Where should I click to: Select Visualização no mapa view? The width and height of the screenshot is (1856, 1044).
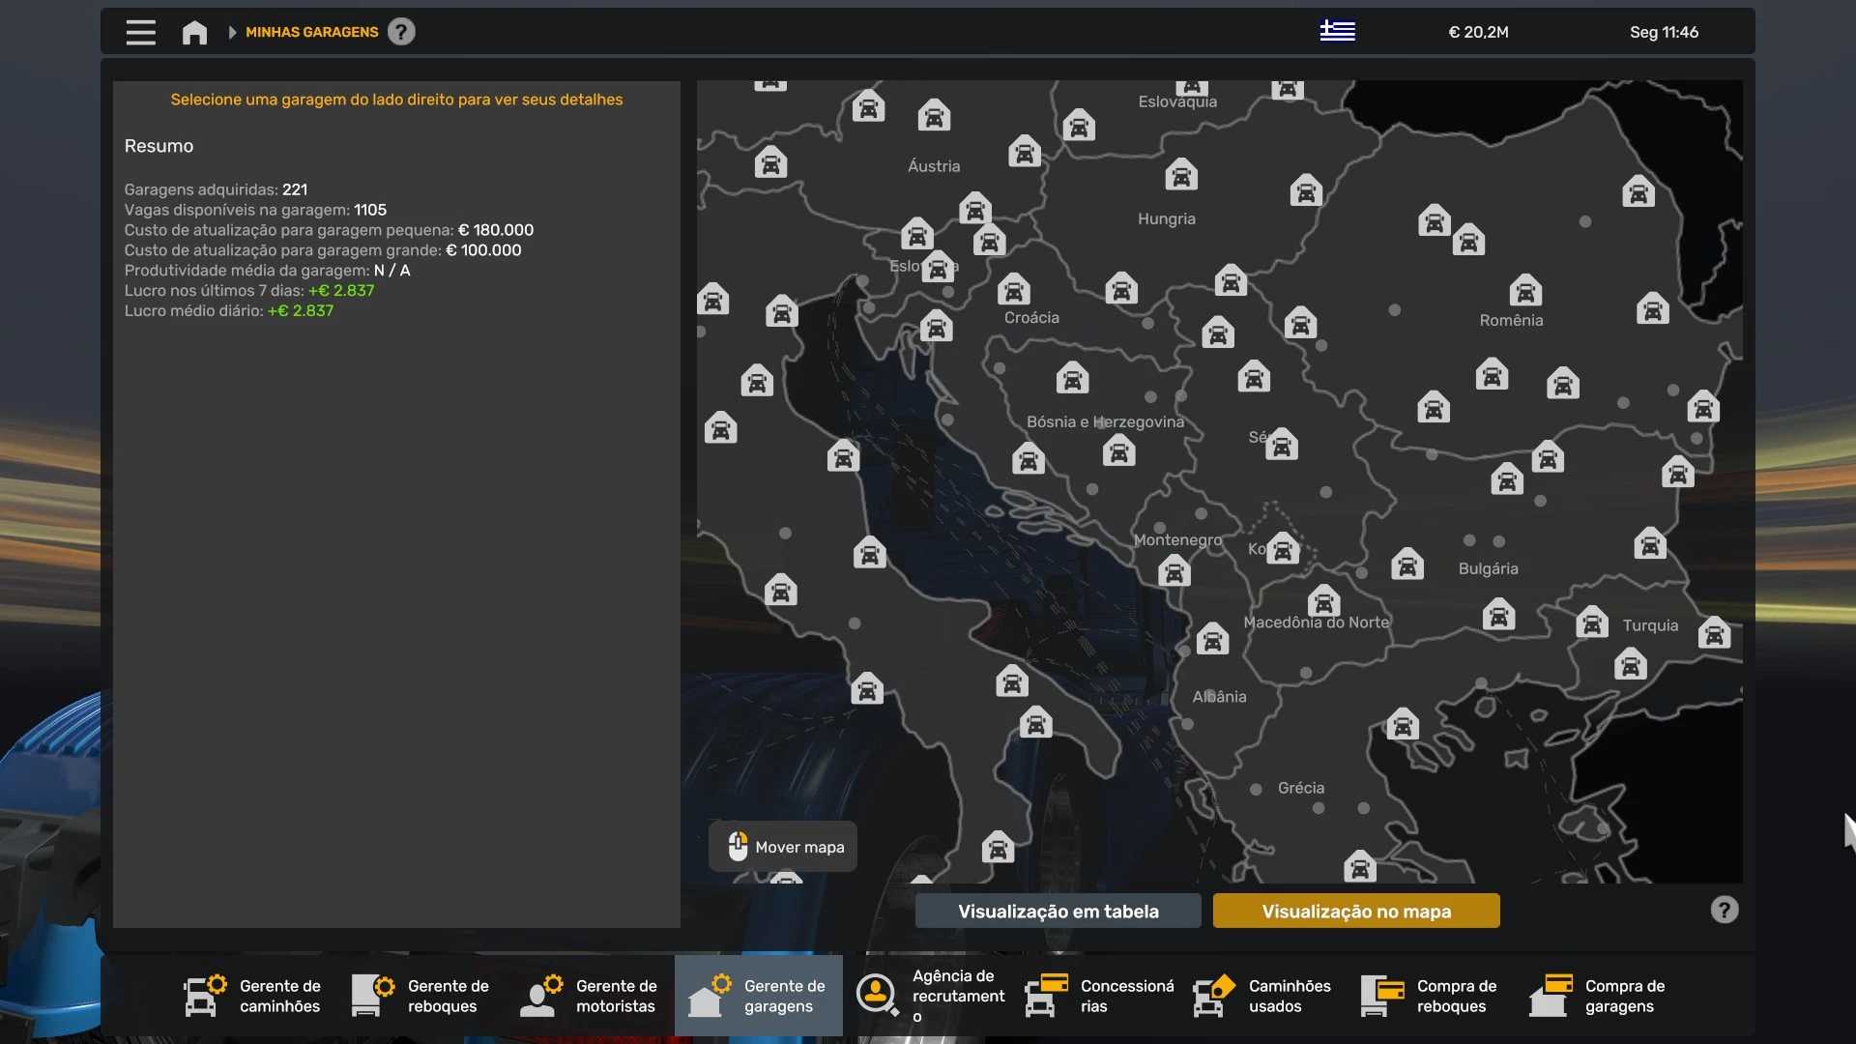(1355, 911)
